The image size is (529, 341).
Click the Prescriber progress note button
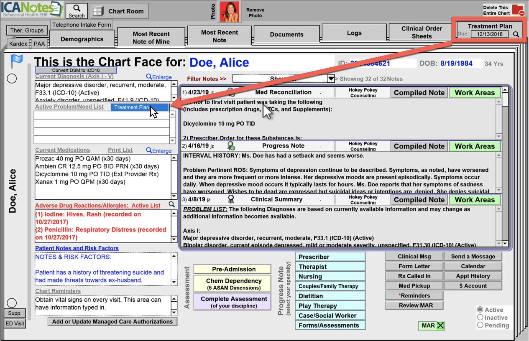pyautogui.click(x=330, y=257)
